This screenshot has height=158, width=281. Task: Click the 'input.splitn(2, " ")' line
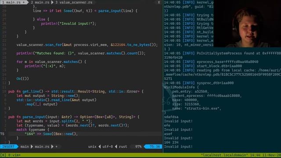[54, 121]
